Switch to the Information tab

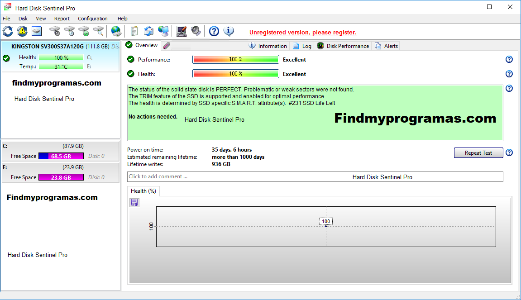click(x=268, y=46)
